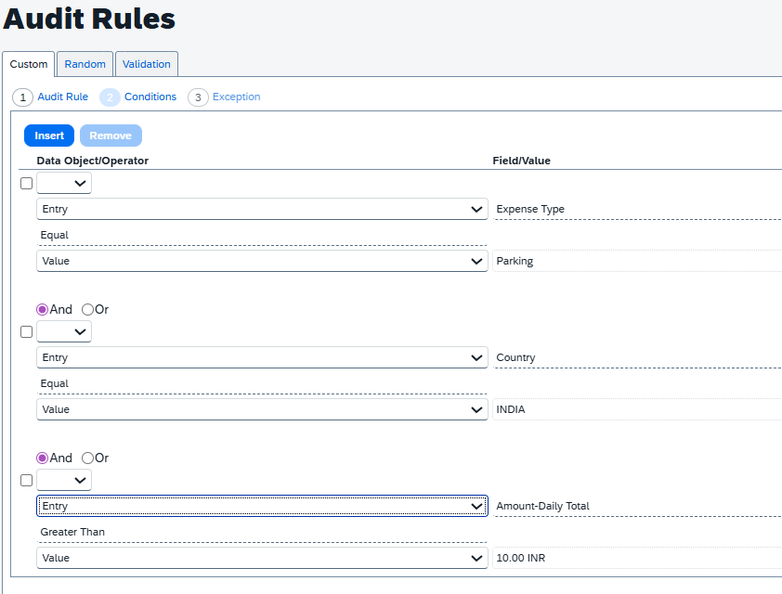
Task: Click the Field/Value column header
Action: (522, 161)
